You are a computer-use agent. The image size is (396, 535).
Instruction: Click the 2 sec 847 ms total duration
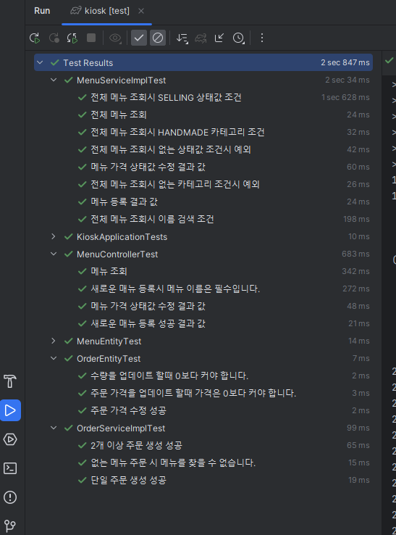click(345, 63)
